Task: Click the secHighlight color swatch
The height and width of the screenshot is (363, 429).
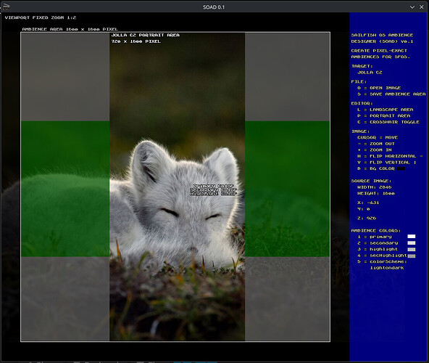Action: [x=411, y=256]
